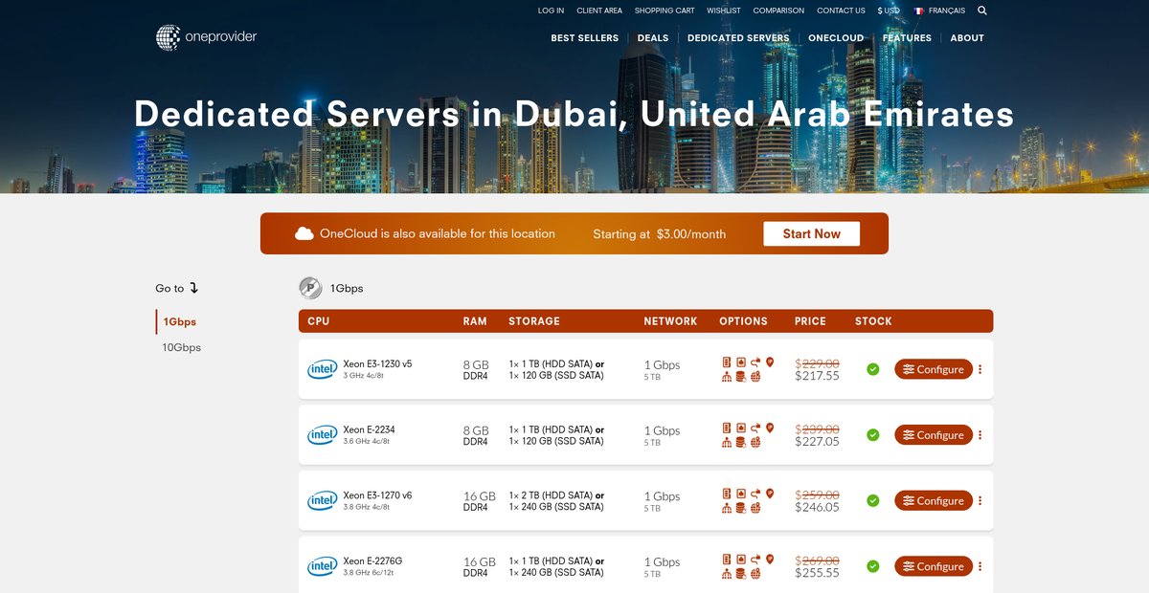Screen dimensions: 1149x593
Task: Configure the Xeon E3-1270 v6 server
Action: click(934, 500)
